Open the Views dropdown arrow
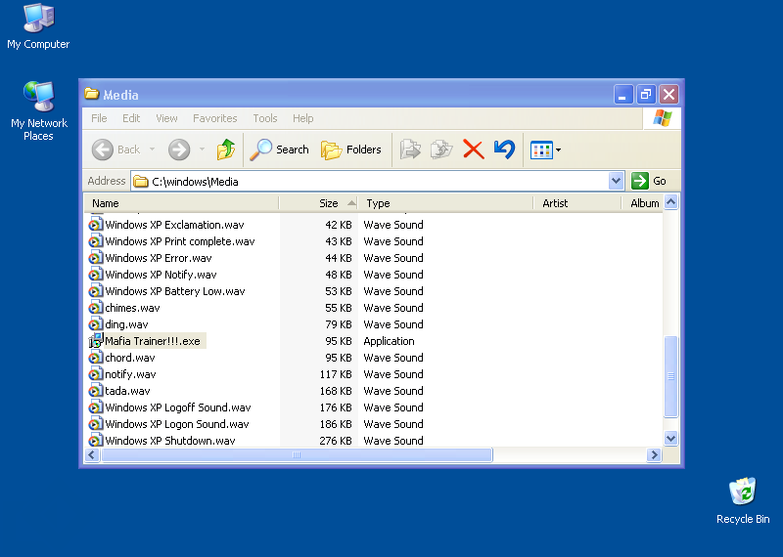This screenshot has width=783, height=557. coord(558,150)
